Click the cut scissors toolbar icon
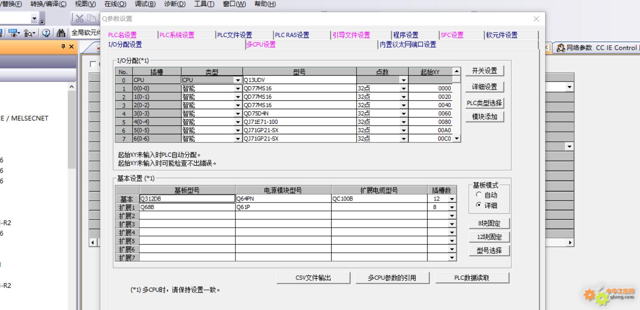The width and height of the screenshot is (640, 310). (x=80, y=18)
